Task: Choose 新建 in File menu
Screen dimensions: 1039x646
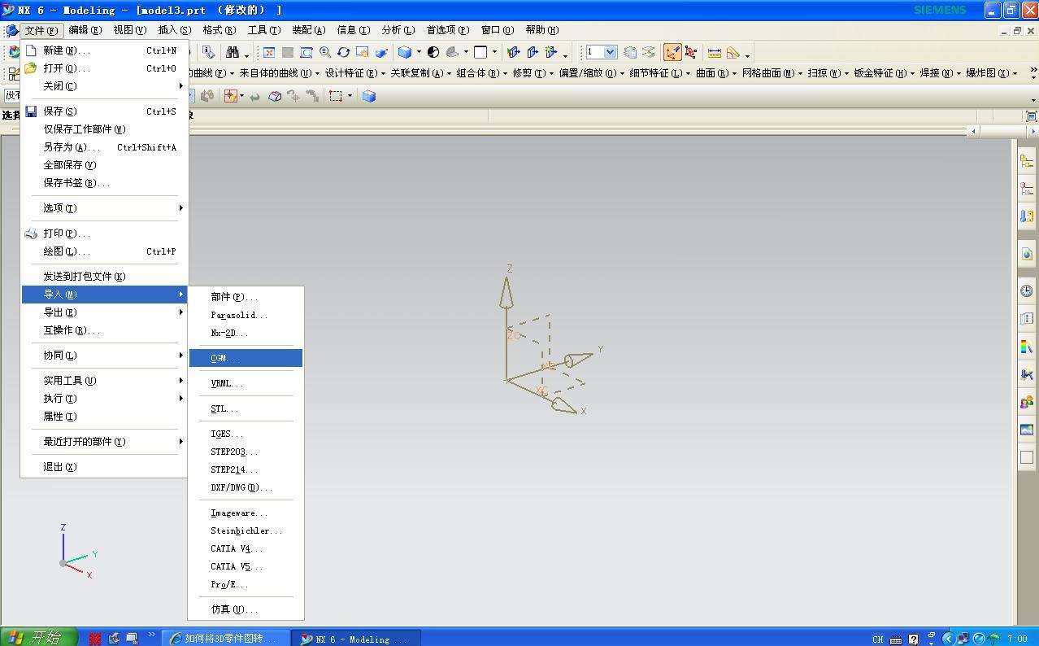Action: (x=104, y=50)
